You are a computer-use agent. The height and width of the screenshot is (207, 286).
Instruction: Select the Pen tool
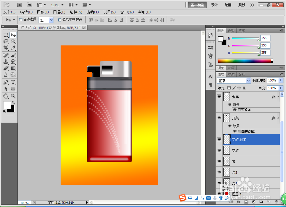click(6, 82)
